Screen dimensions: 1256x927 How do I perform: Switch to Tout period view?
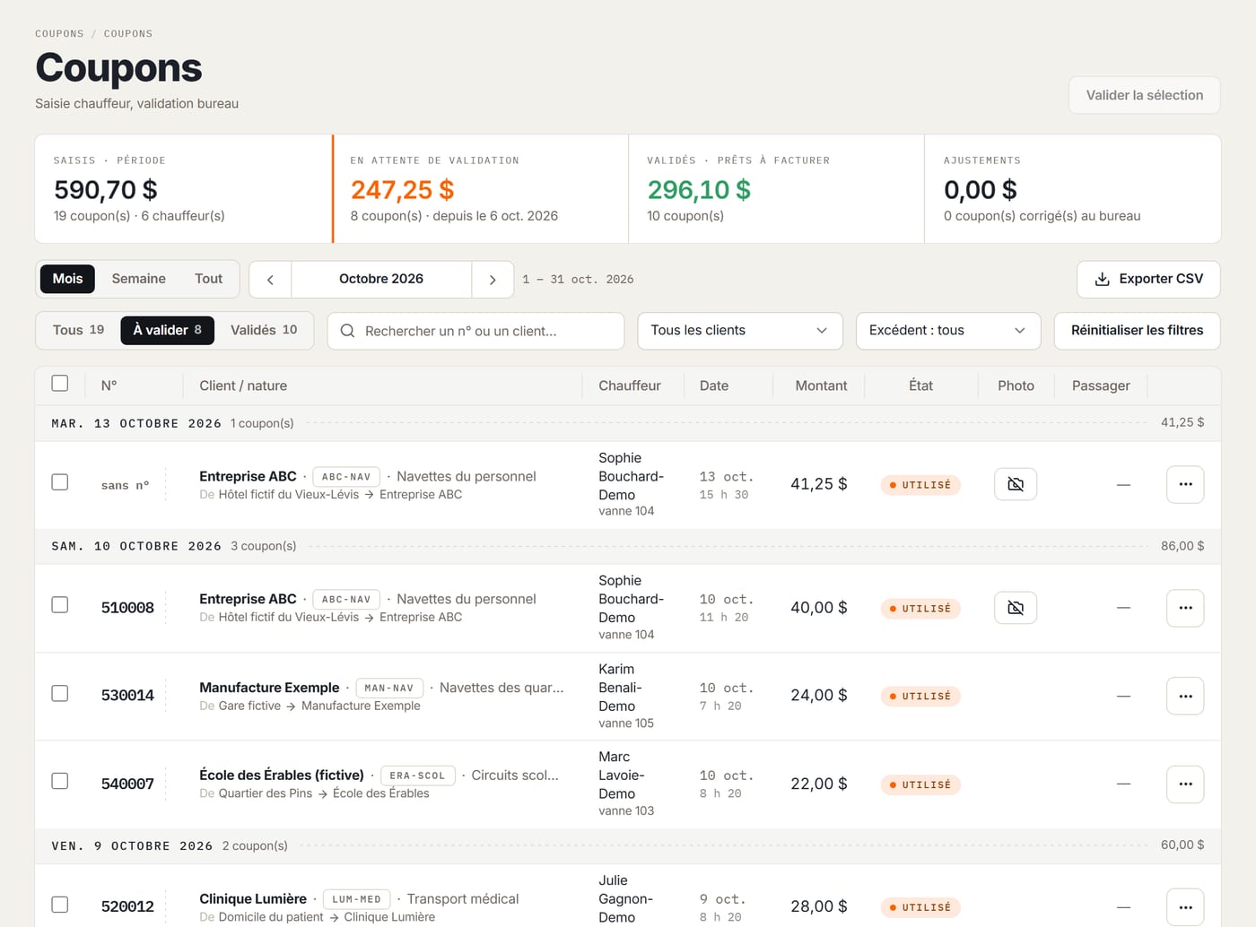pos(208,279)
